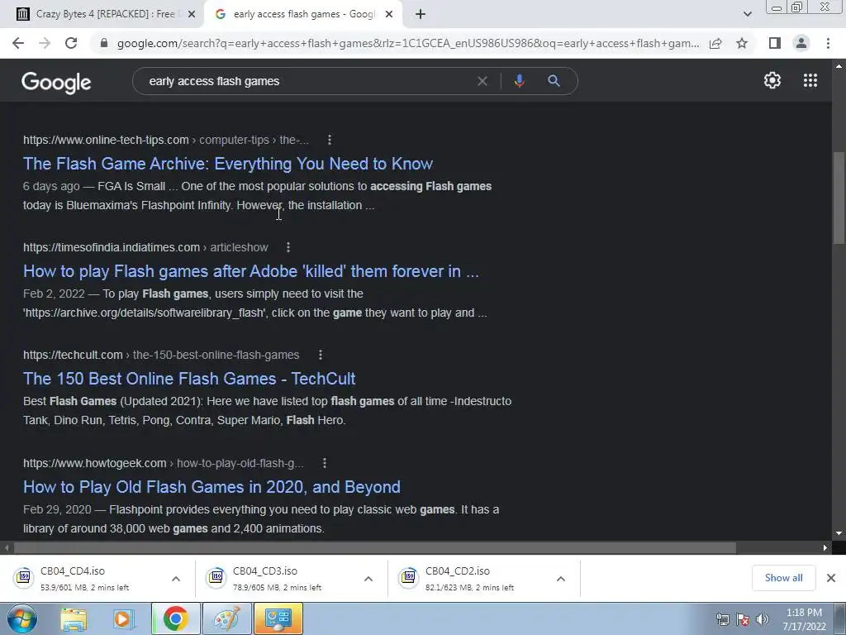
Task: Go to Google home via the logo
Action: pyautogui.click(x=56, y=82)
